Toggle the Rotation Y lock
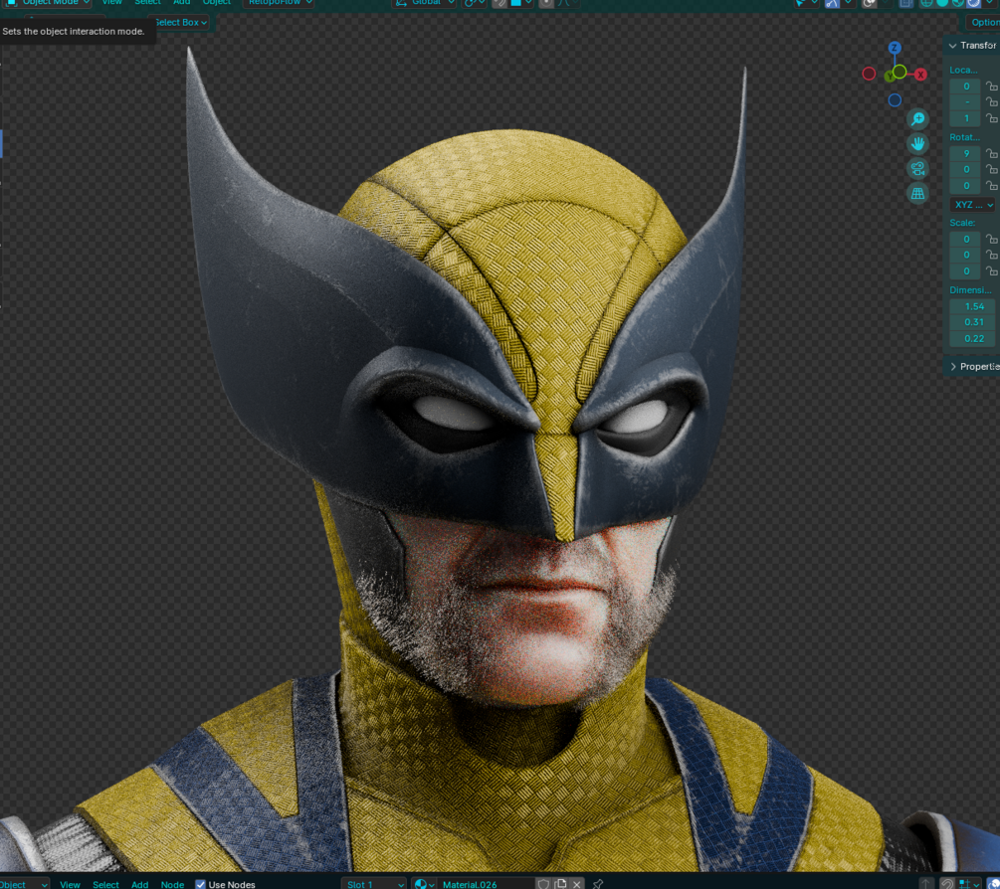 coord(992,169)
